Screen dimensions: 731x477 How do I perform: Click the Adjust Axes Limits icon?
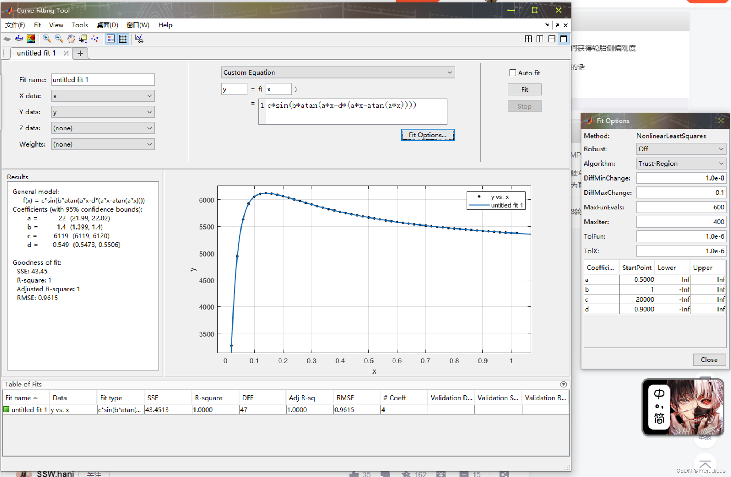(x=139, y=39)
